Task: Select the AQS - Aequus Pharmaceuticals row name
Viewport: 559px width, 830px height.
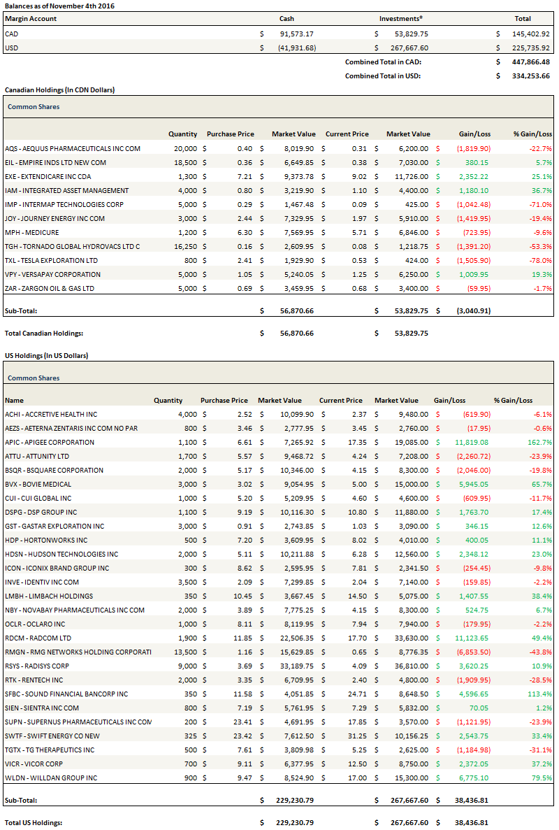Action: point(73,148)
